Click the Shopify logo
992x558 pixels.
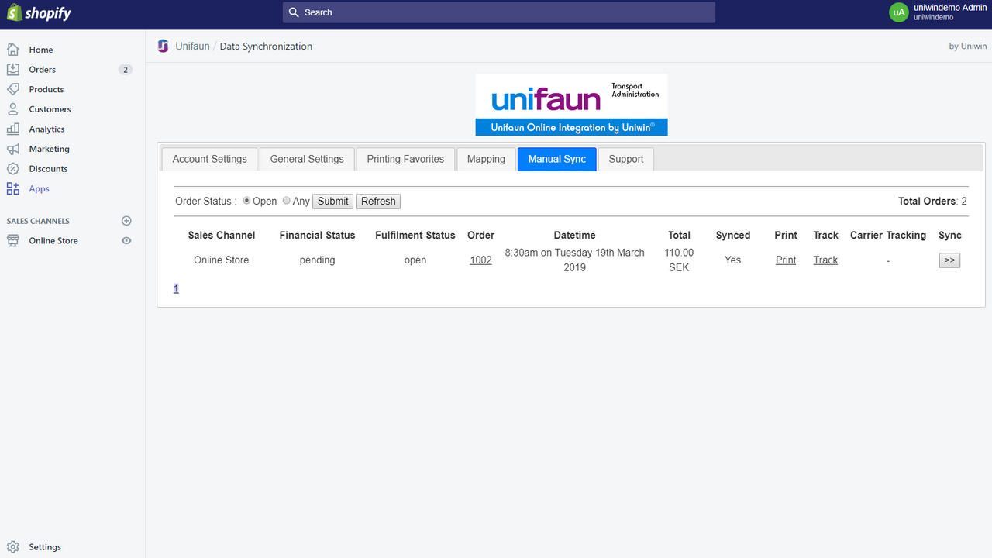click(x=39, y=13)
